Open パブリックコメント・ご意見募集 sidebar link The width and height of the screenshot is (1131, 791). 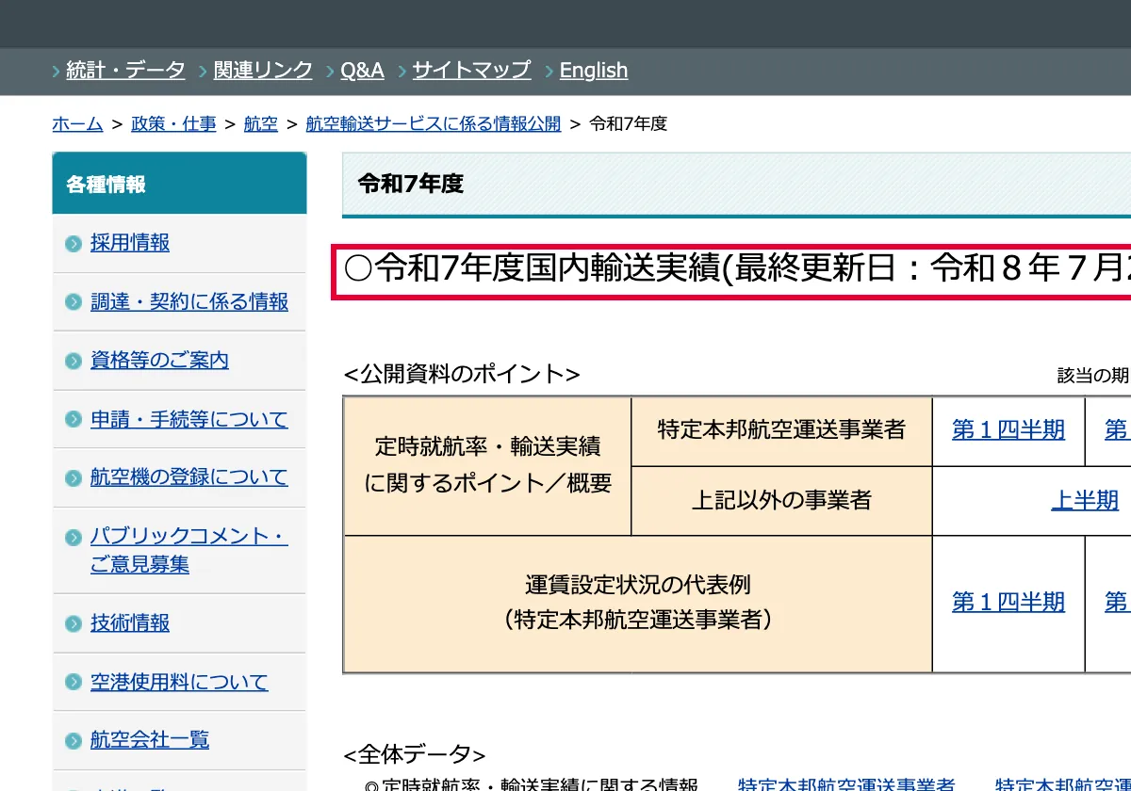click(188, 550)
